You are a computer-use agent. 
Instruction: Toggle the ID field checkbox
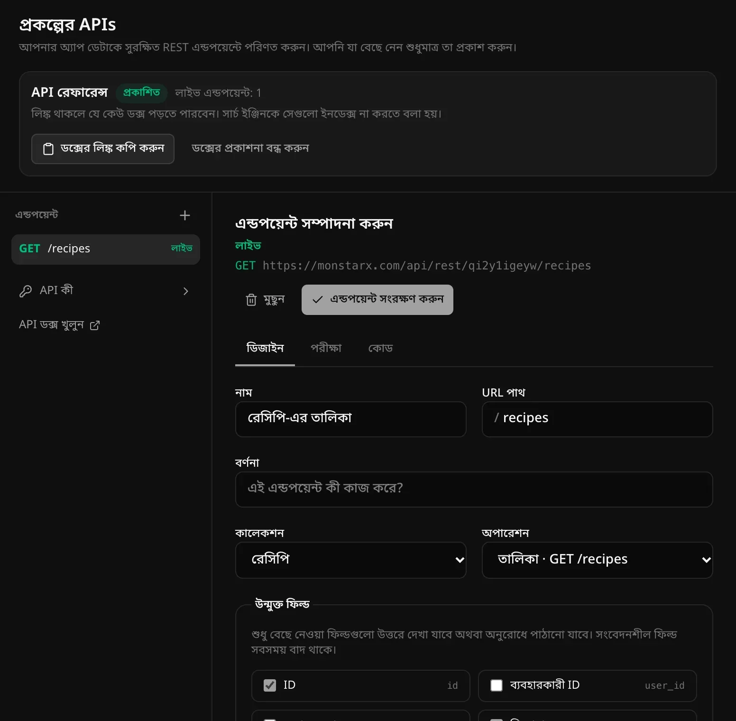point(270,685)
